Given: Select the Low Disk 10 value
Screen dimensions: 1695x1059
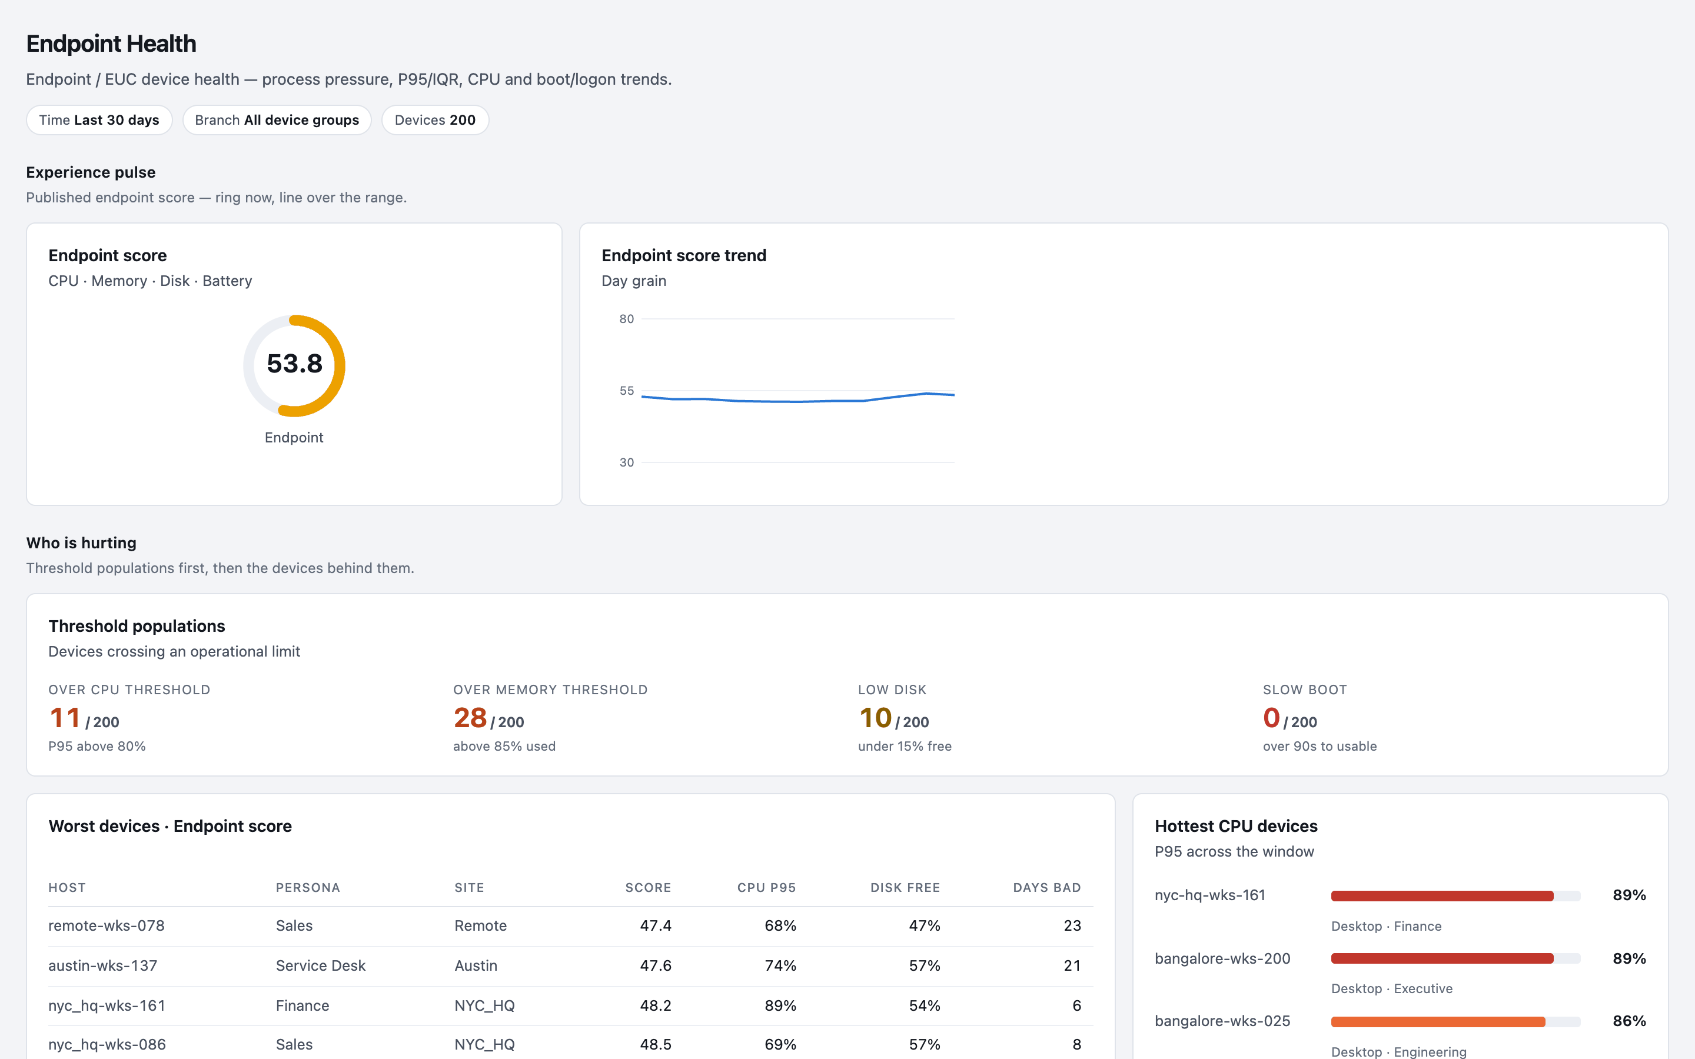Looking at the screenshot, I should pyautogui.click(x=875, y=718).
